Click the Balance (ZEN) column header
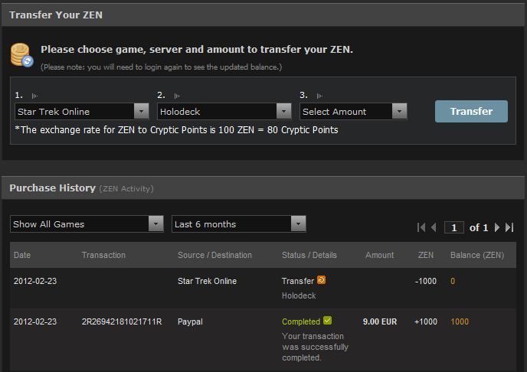 click(x=477, y=255)
